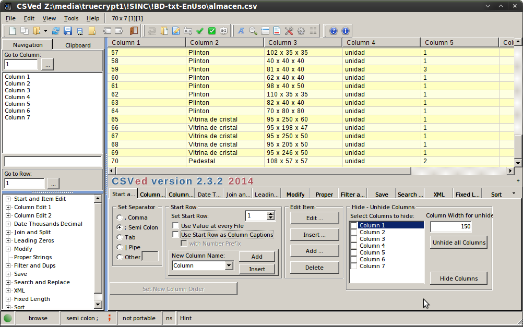Open the blue question mark help icon
This screenshot has height=327, width=523.
click(x=334, y=31)
